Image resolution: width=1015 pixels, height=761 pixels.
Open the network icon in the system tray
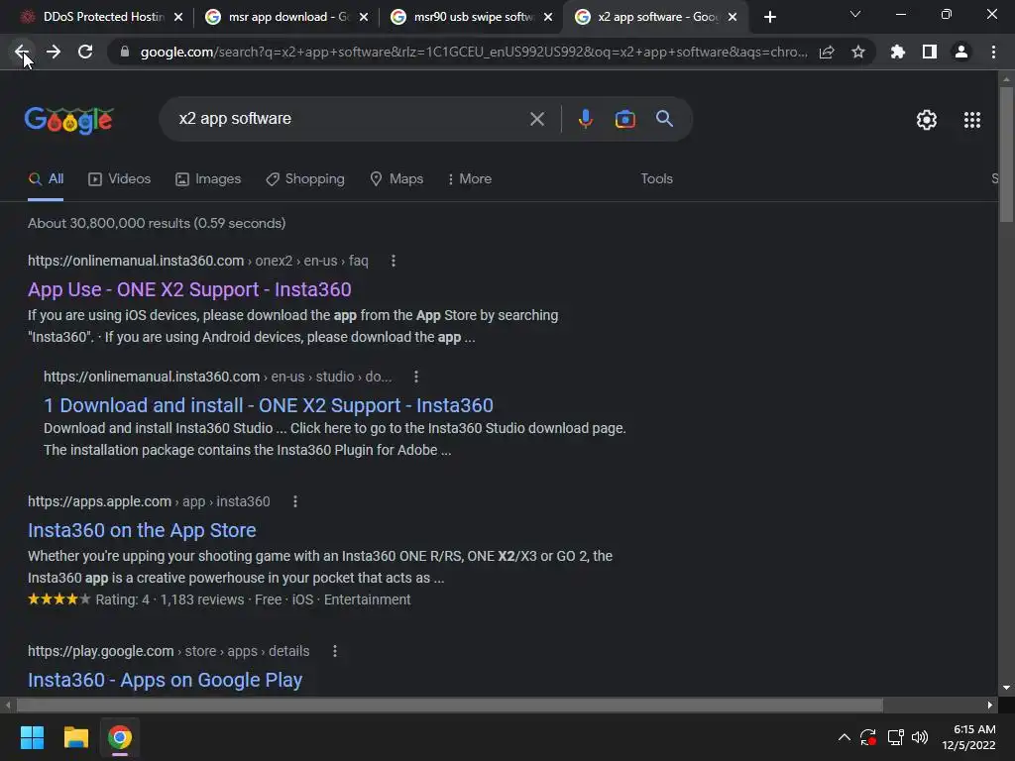(895, 737)
